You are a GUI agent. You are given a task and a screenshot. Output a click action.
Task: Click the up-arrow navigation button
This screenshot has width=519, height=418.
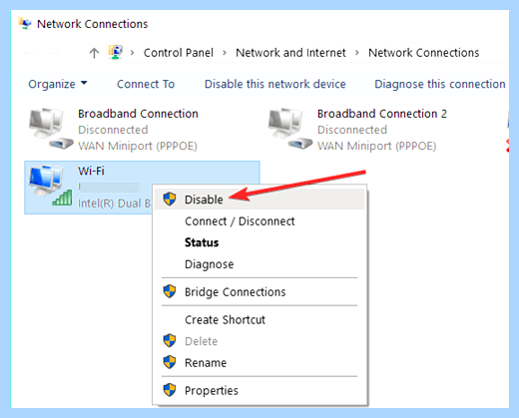pos(94,53)
